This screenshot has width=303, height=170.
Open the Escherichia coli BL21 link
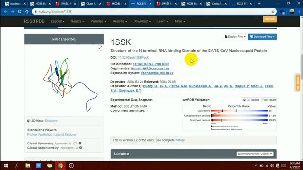click(157, 73)
